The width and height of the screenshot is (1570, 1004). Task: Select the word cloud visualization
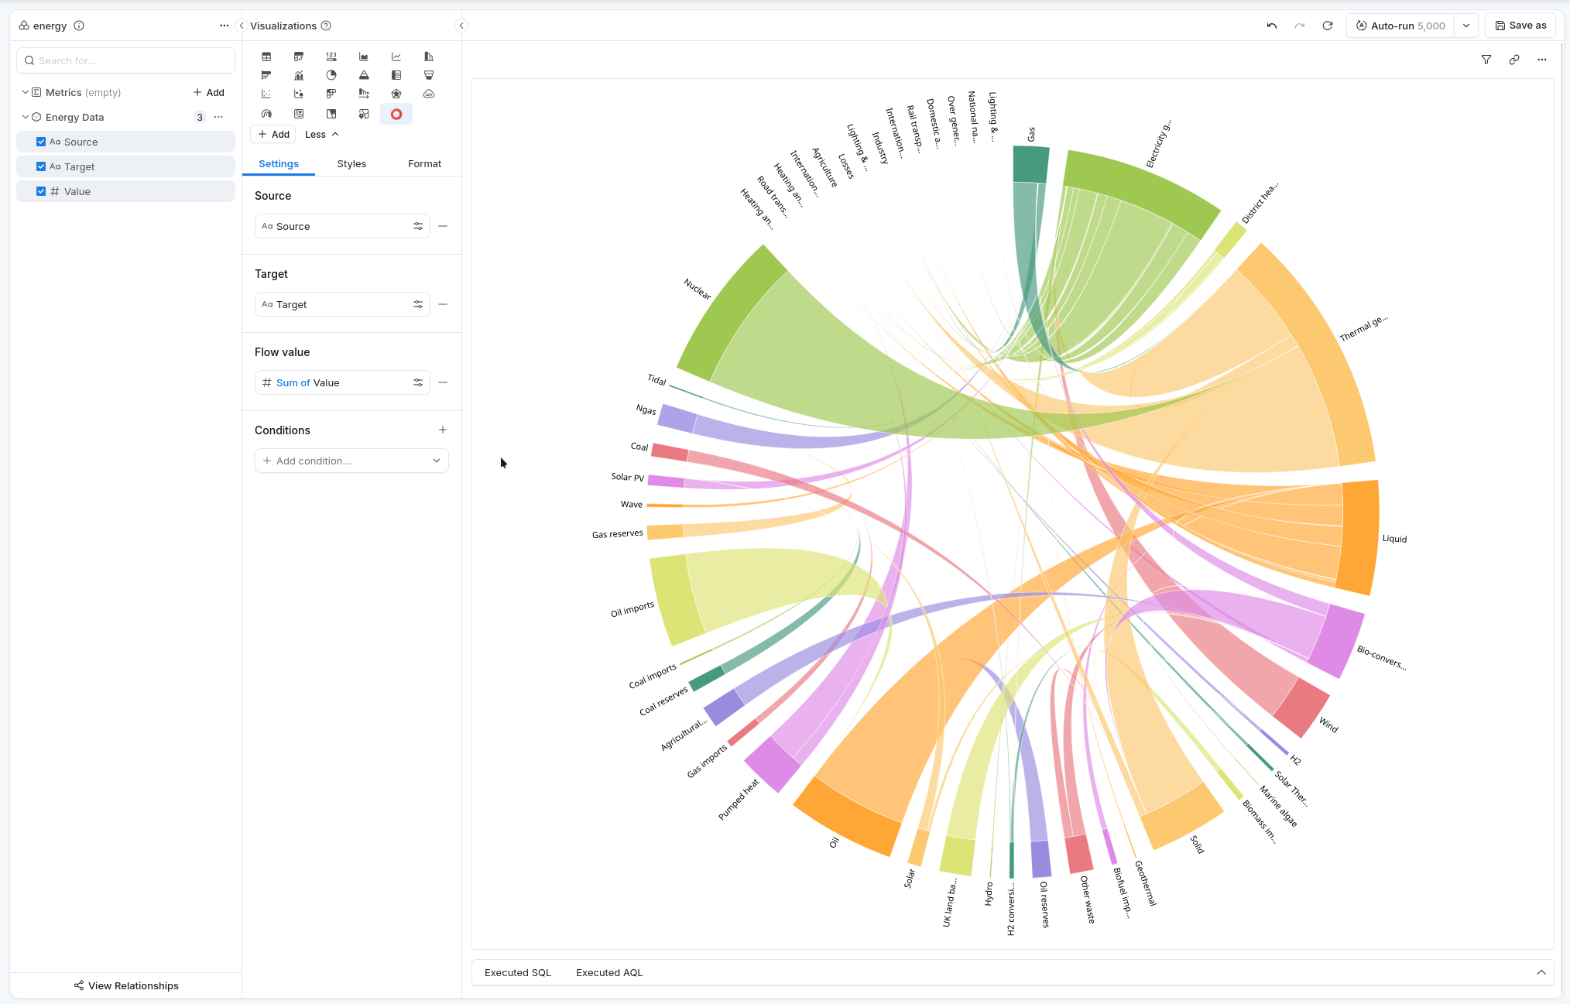(428, 93)
